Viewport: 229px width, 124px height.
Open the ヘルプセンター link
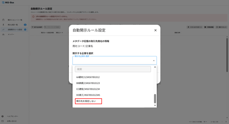coord(13,116)
